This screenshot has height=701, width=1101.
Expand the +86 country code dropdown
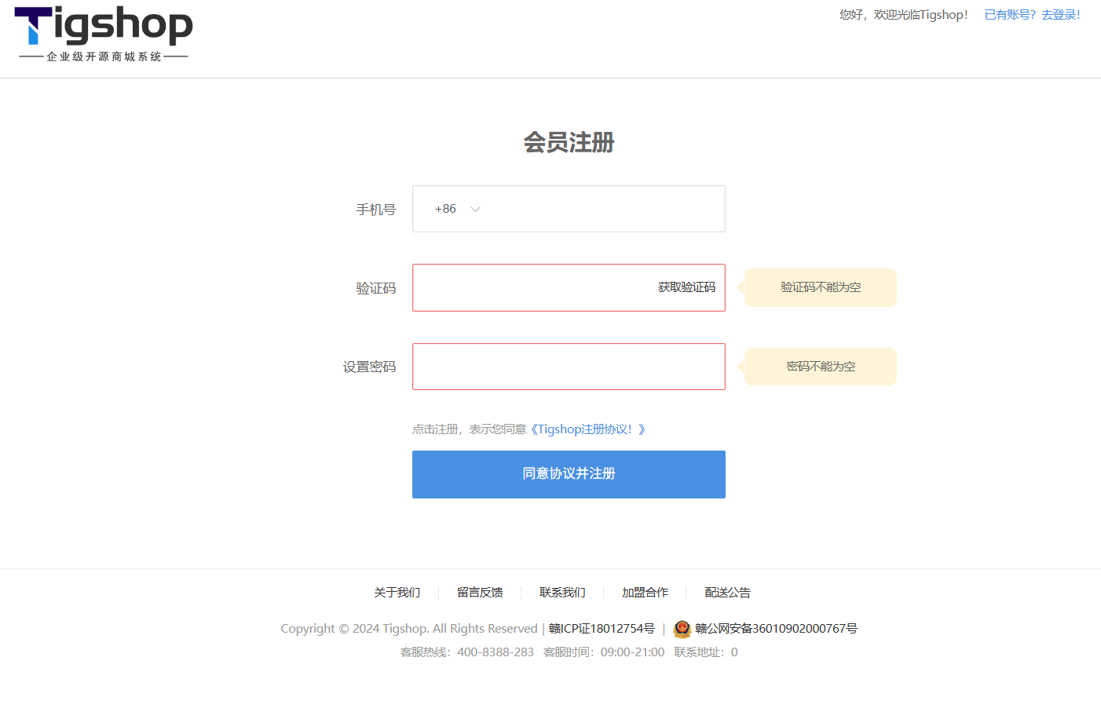457,209
